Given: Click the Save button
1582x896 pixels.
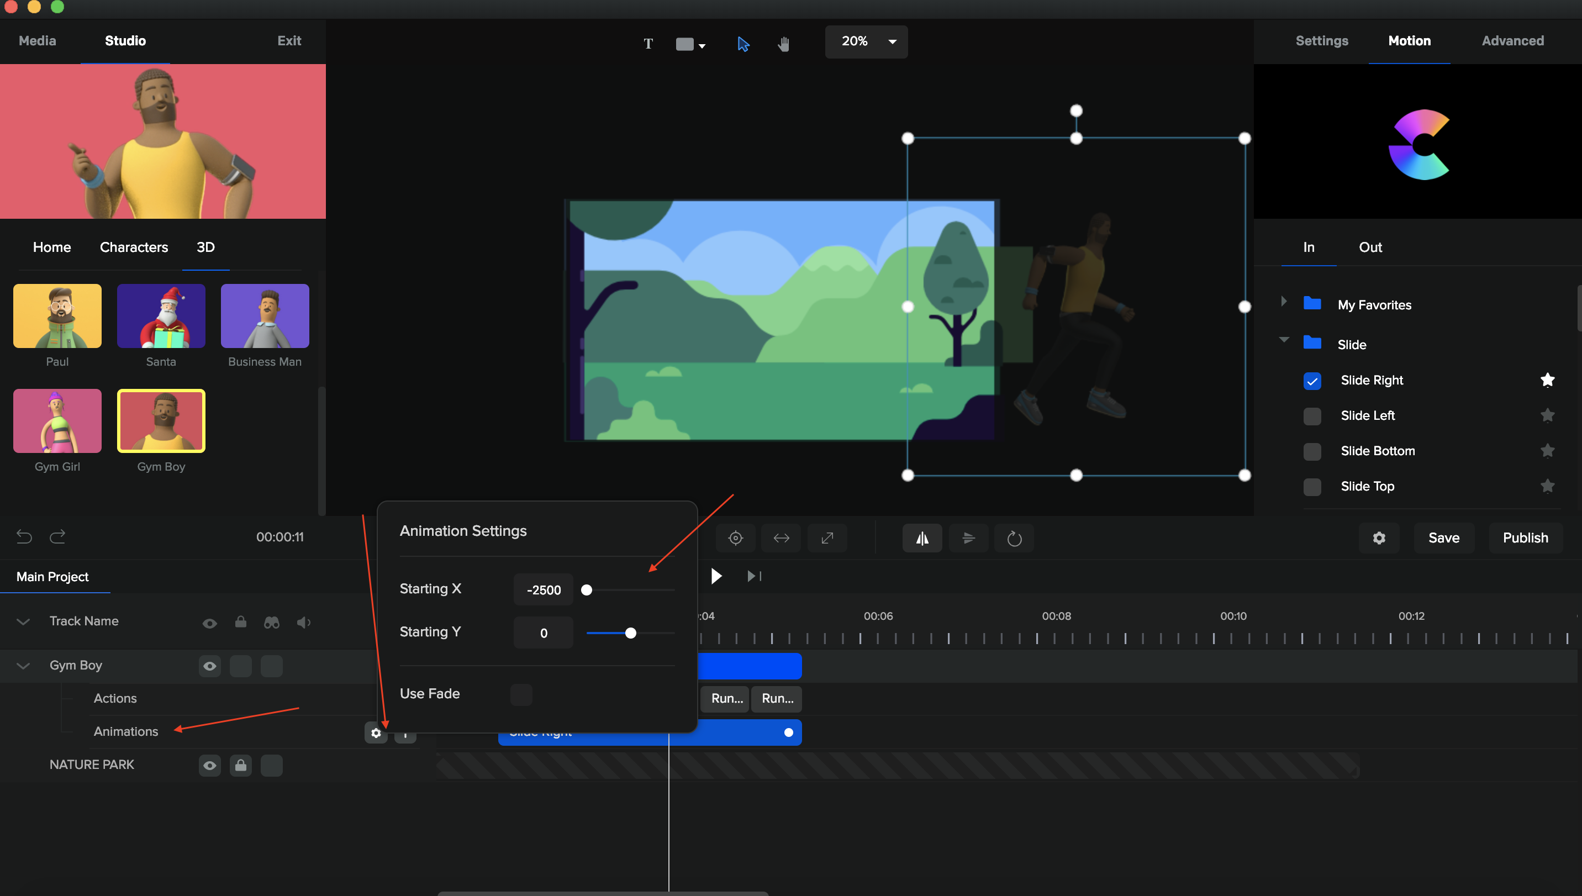Looking at the screenshot, I should click(x=1443, y=538).
